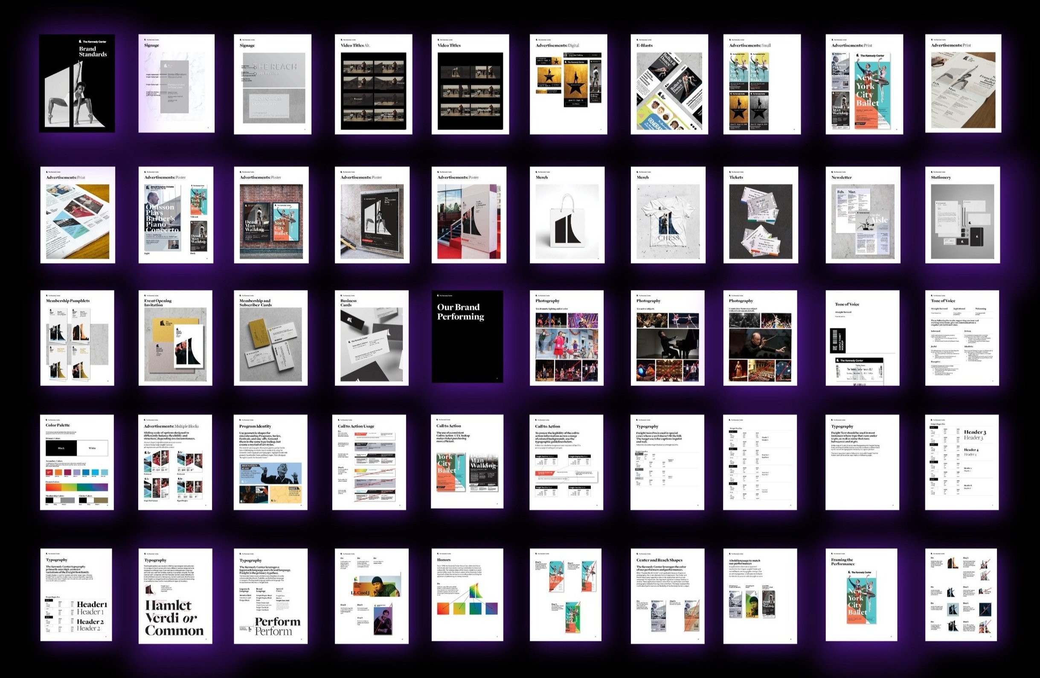1040x678 pixels.
Task: Open Photography page with colorful stage scenes
Action: [x=567, y=338]
